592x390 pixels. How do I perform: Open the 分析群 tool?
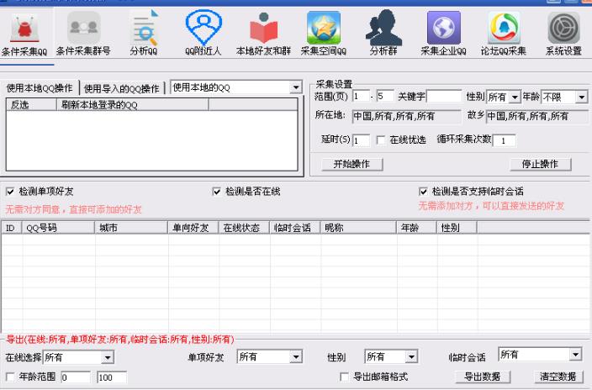click(383, 34)
